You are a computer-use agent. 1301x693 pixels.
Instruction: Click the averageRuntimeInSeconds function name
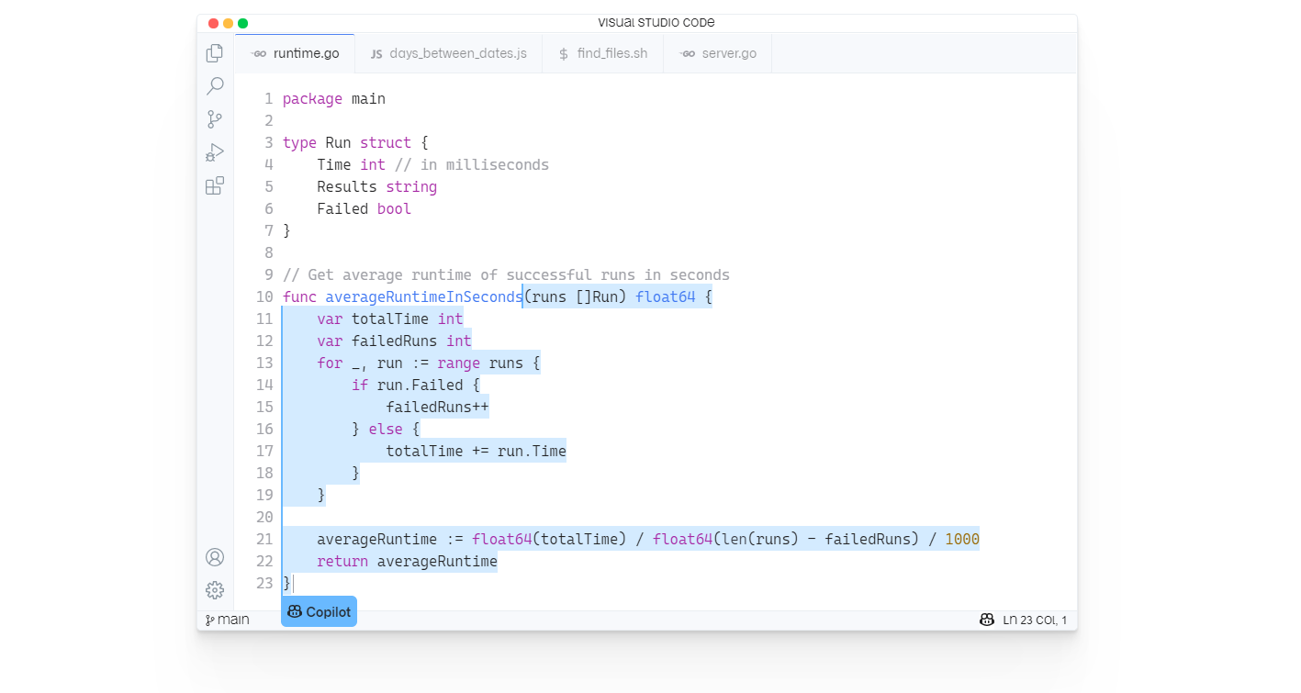pyautogui.click(x=423, y=296)
